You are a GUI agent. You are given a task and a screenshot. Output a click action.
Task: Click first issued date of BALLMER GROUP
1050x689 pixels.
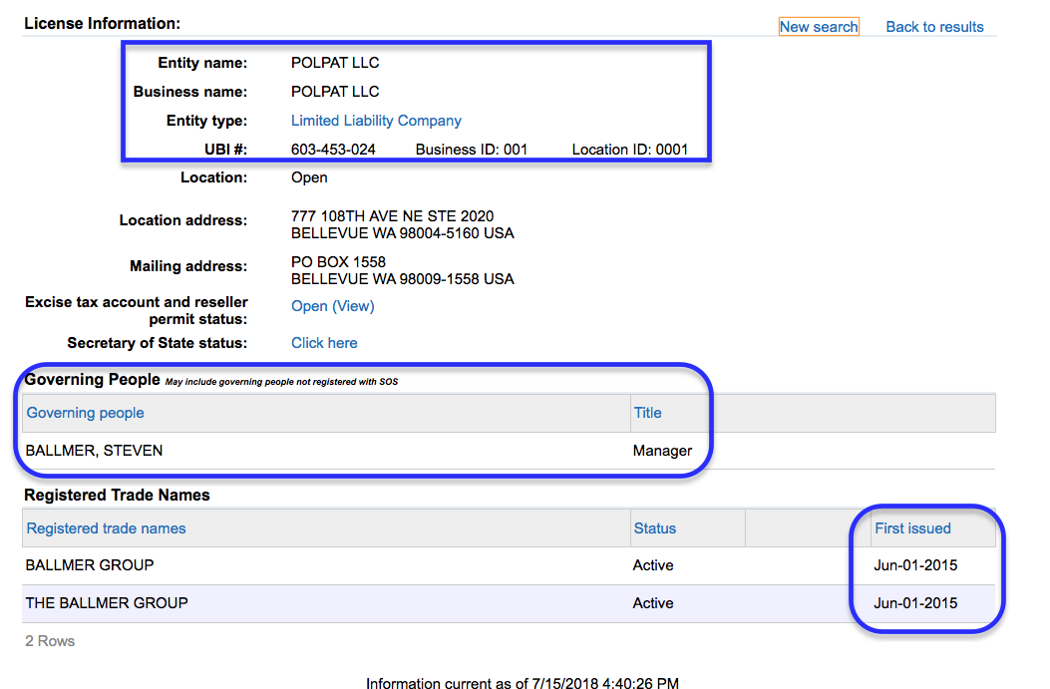pos(915,565)
